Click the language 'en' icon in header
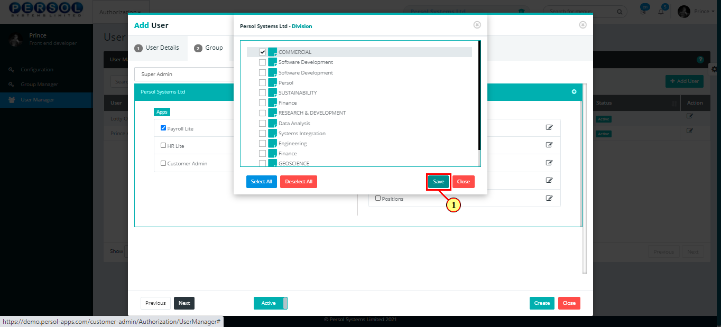This screenshot has width=721, height=327. click(x=644, y=9)
